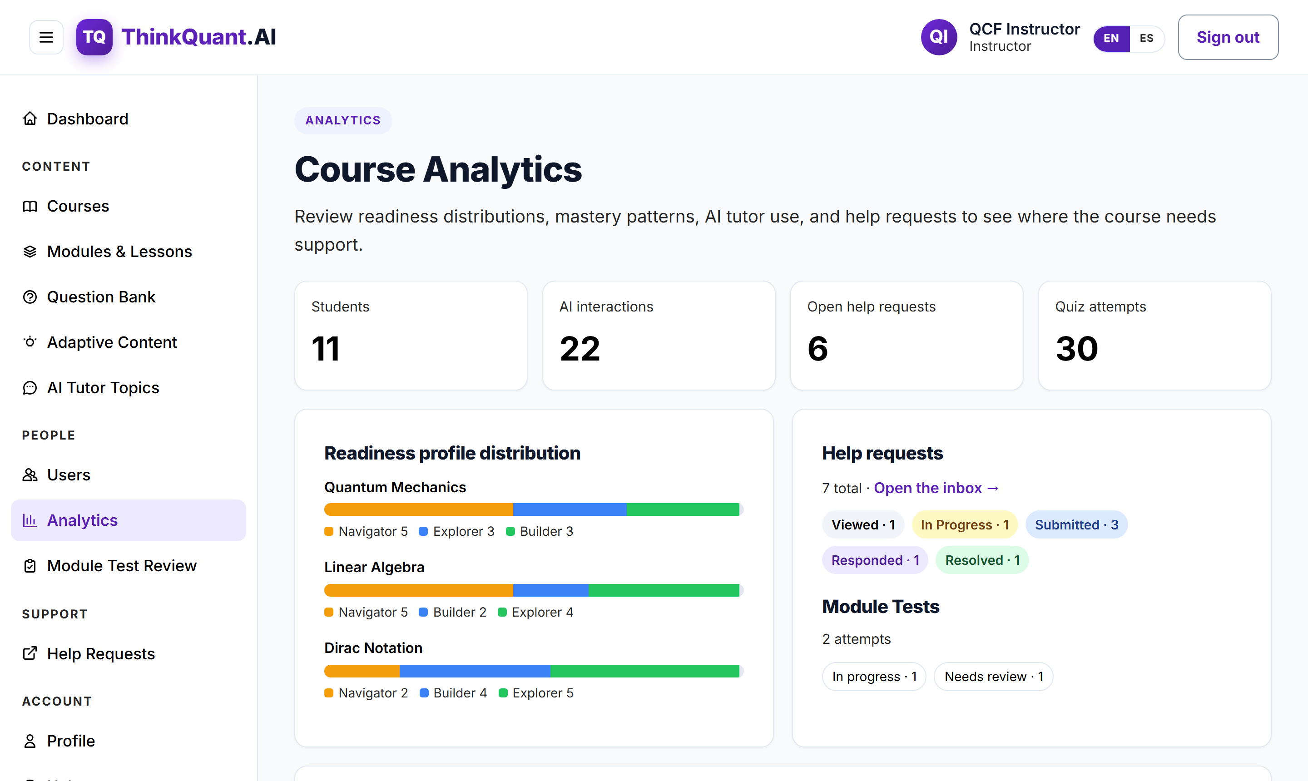Switch language to ES
This screenshot has width=1308, height=781.
click(x=1146, y=39)
